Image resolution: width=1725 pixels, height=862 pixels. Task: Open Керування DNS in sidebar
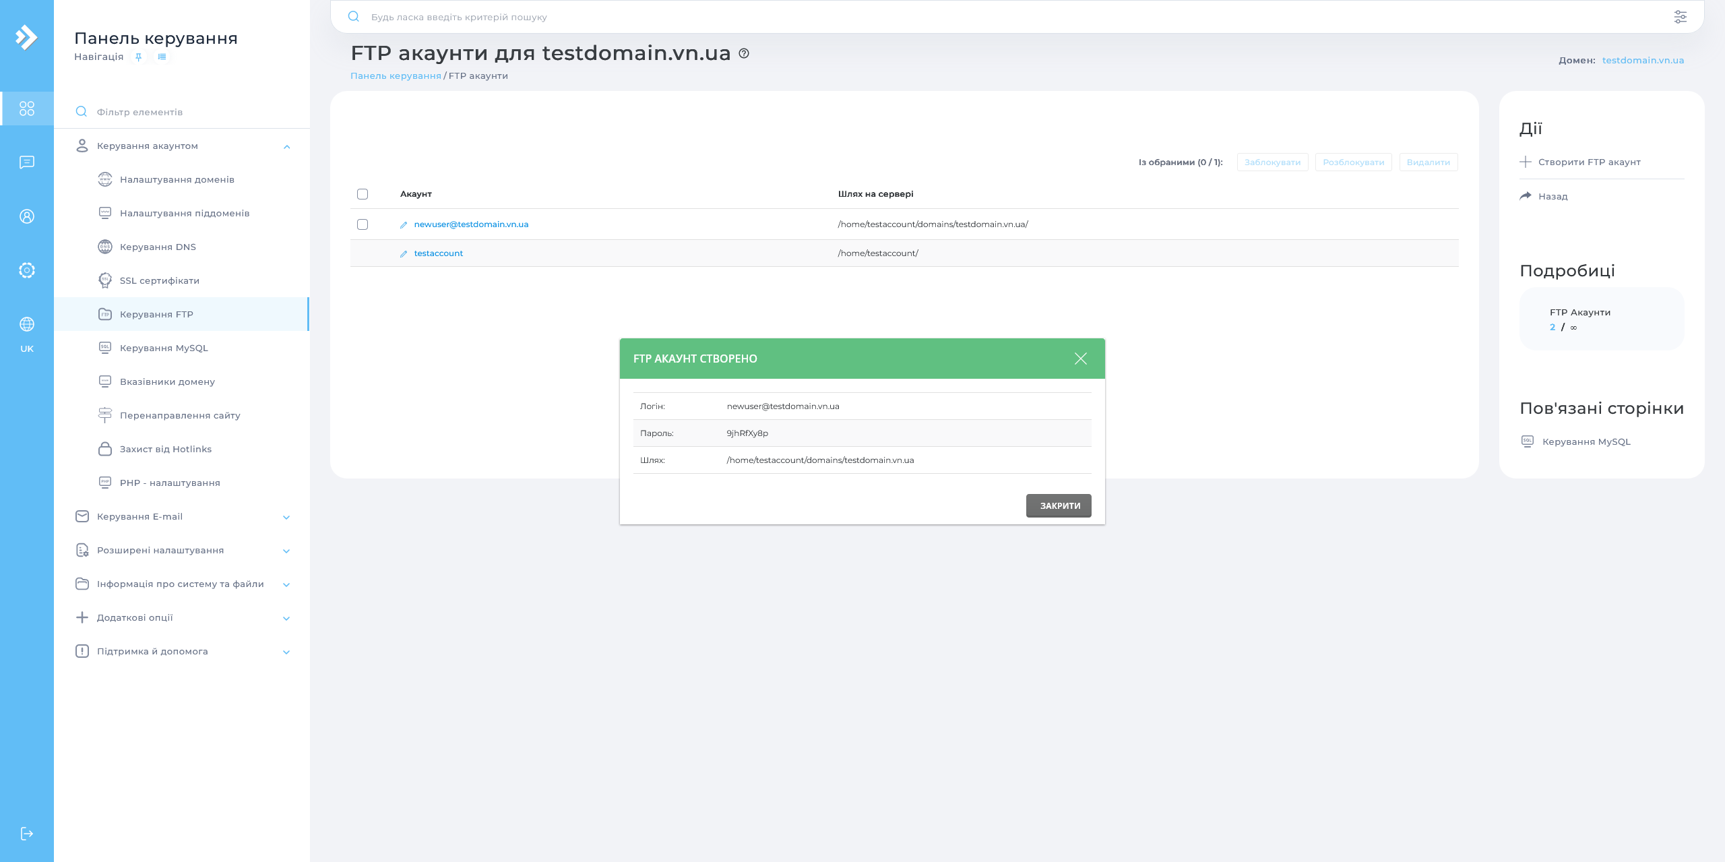click(157, 247)
